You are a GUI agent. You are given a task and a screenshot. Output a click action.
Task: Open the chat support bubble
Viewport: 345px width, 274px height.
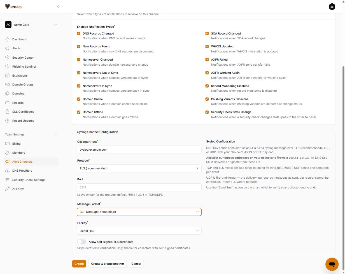(332, 264)
